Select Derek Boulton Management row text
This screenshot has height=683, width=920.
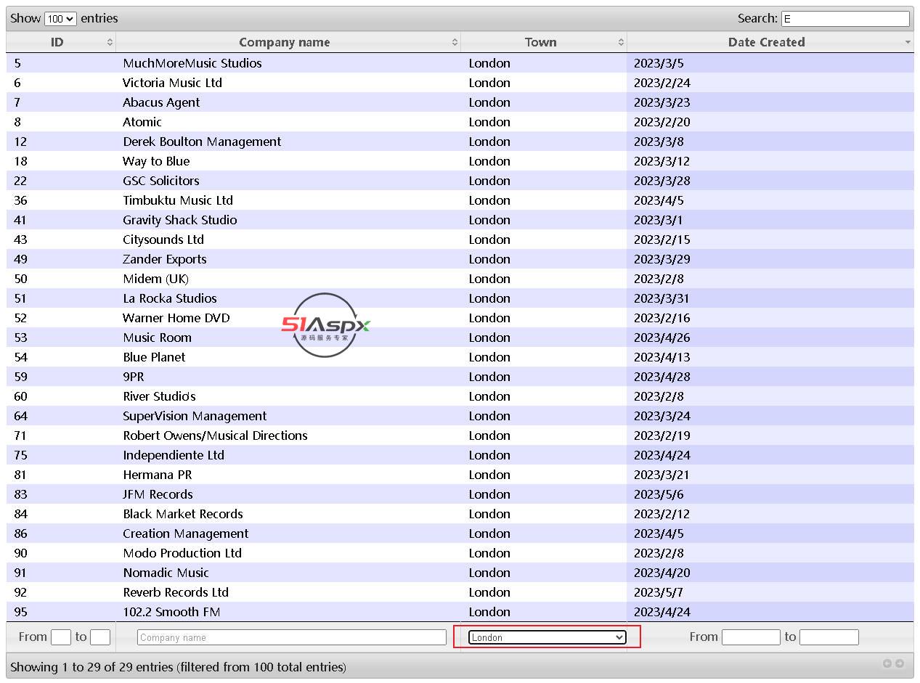(x=202, y=142)
